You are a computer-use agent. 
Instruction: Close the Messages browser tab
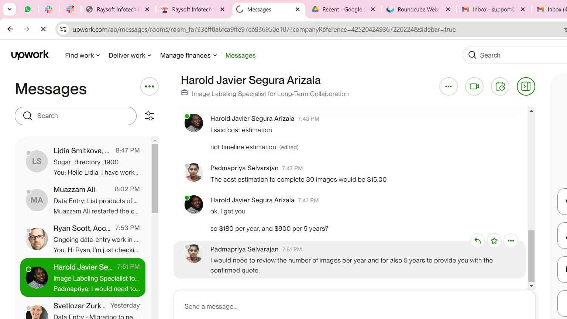(298, 9)
